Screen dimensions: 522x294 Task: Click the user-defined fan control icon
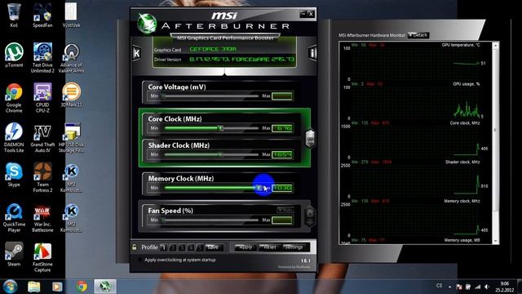[310, 216]
